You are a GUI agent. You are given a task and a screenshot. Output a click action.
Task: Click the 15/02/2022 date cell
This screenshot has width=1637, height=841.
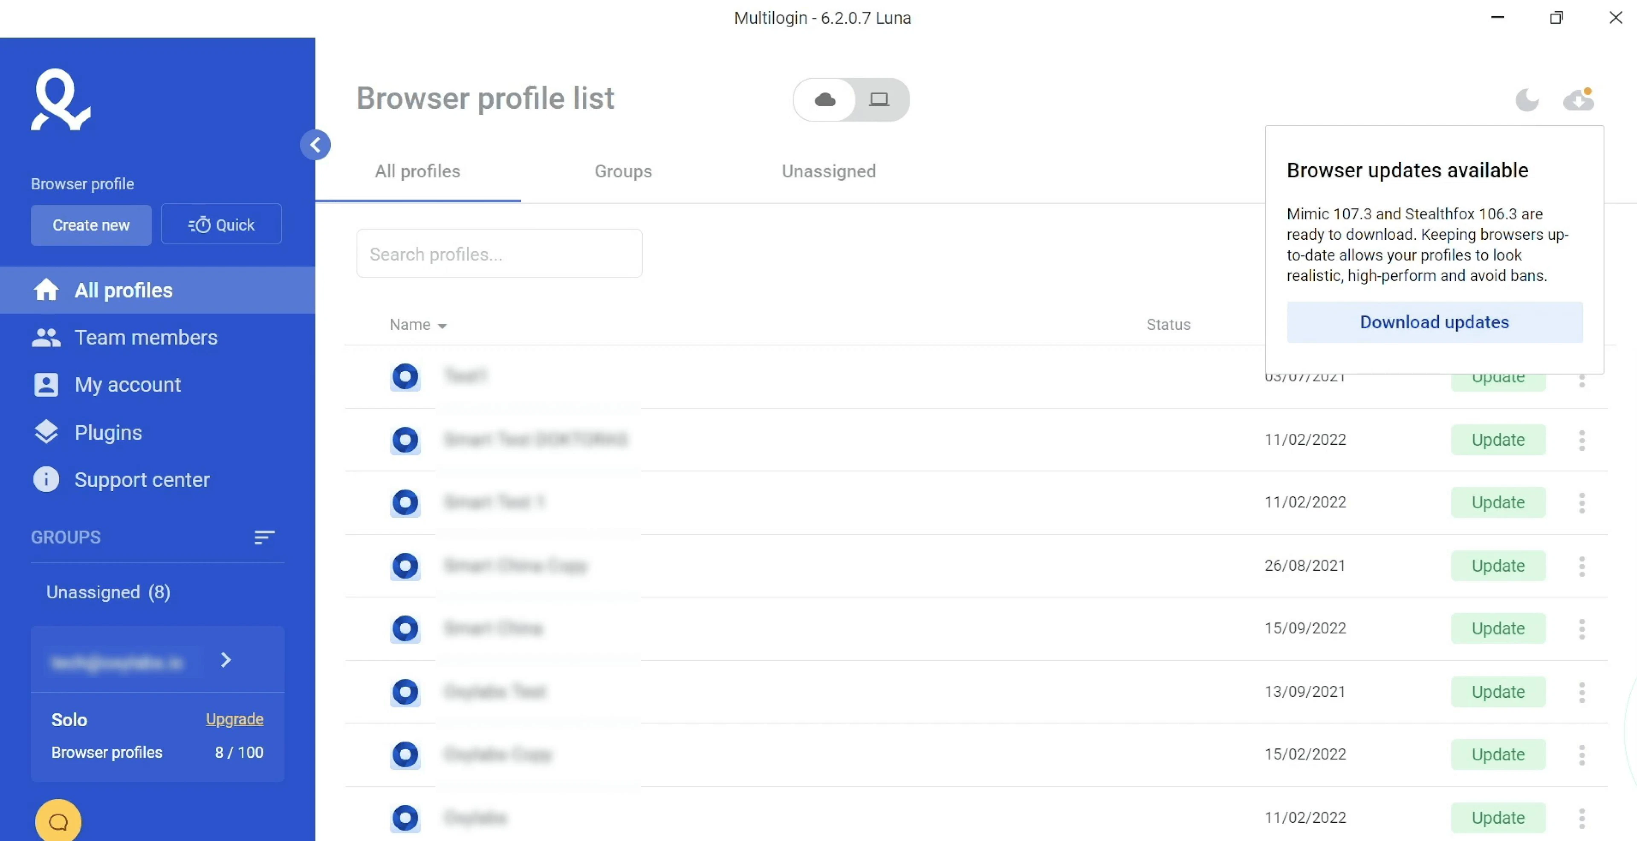pos(1304,754)
